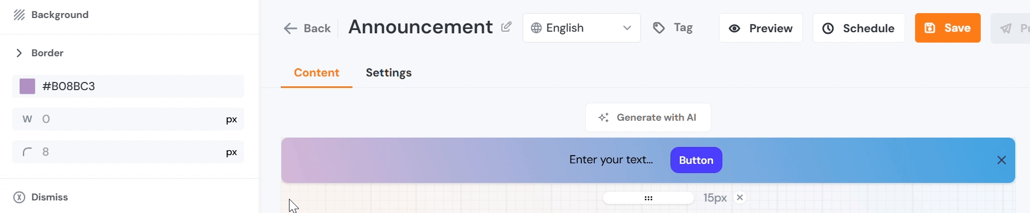1030x213 pixels.
Task: Switch to the Settings tab
Action: point(389,73)
